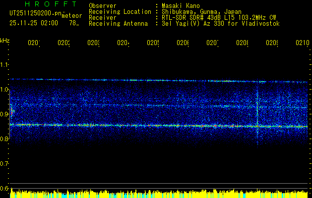The width and height of the screenshot is (312, 198).
Task: Click the HROFFT title text
Action: (x=51, y=4)
